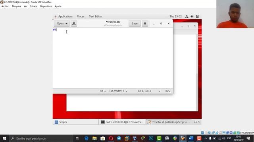Click the CTRL DERECHA host key indicator
The width and height of the screenshot is (254, 142).
click(247, 133)
